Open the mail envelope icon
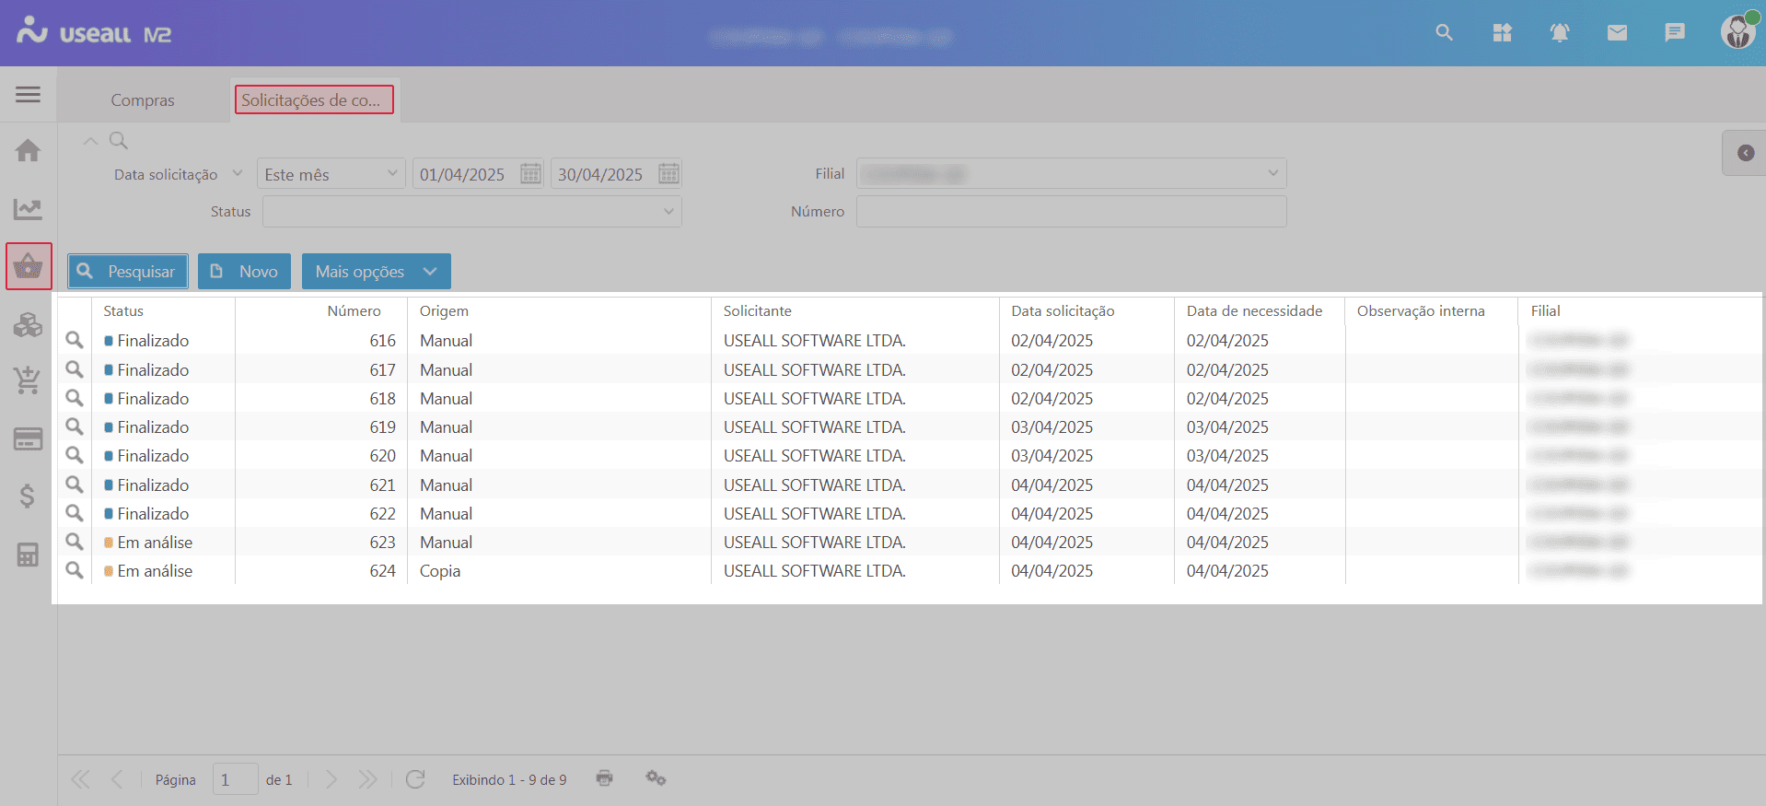This screenshot has height=806, width=1766. 1617,33
